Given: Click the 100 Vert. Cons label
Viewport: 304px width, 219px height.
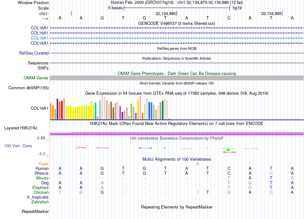Looking at the screenshot, I should click(18, 146).
